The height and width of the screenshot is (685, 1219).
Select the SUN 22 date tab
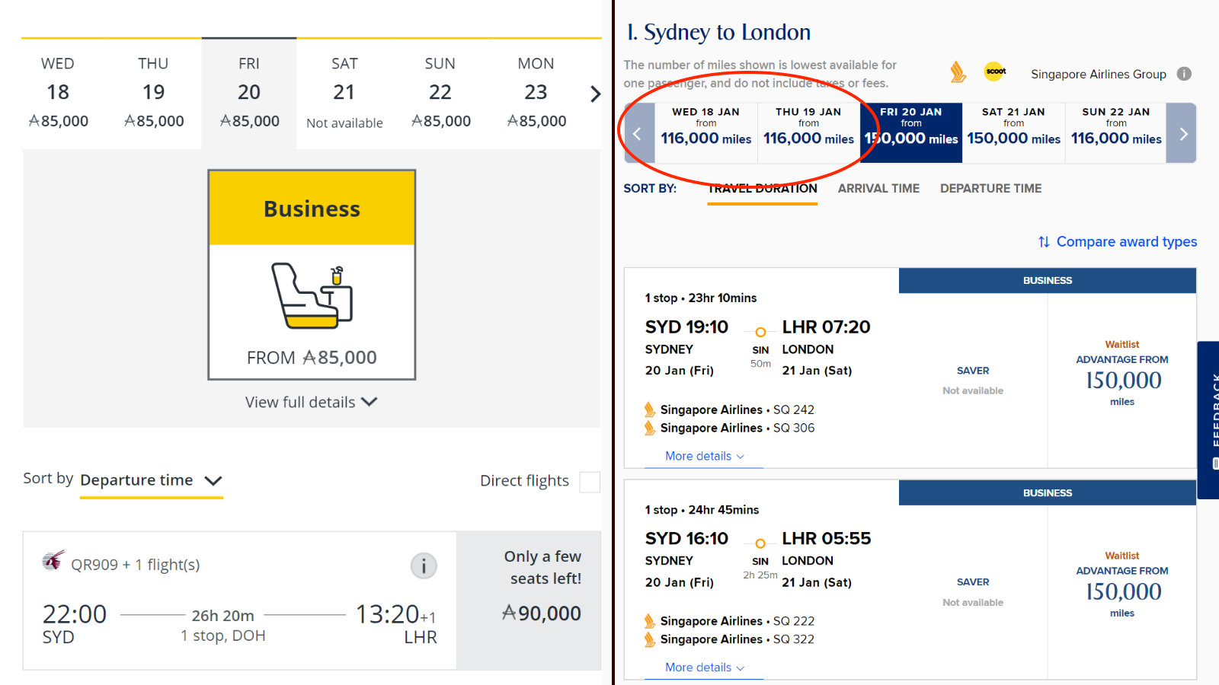click(x=440, y=93)
